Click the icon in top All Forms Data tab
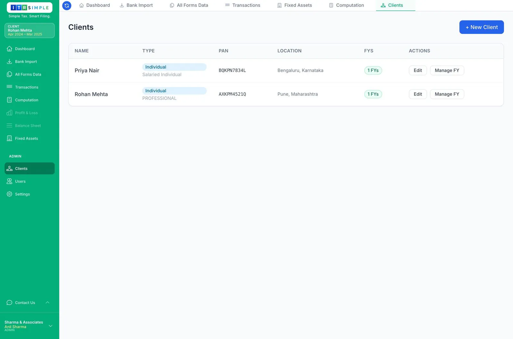This screenshot has width=513, height=339. 172,5
